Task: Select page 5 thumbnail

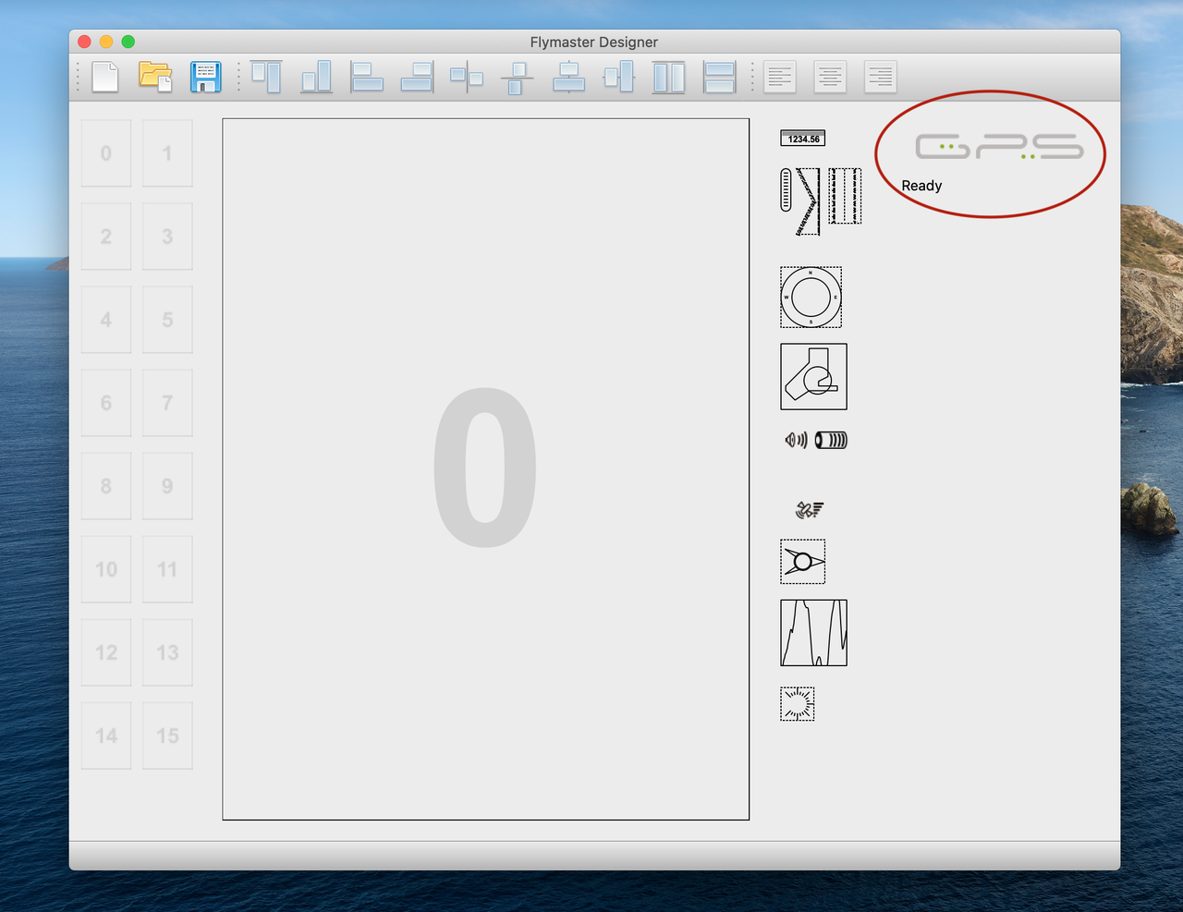Action: tap(167, 320)
